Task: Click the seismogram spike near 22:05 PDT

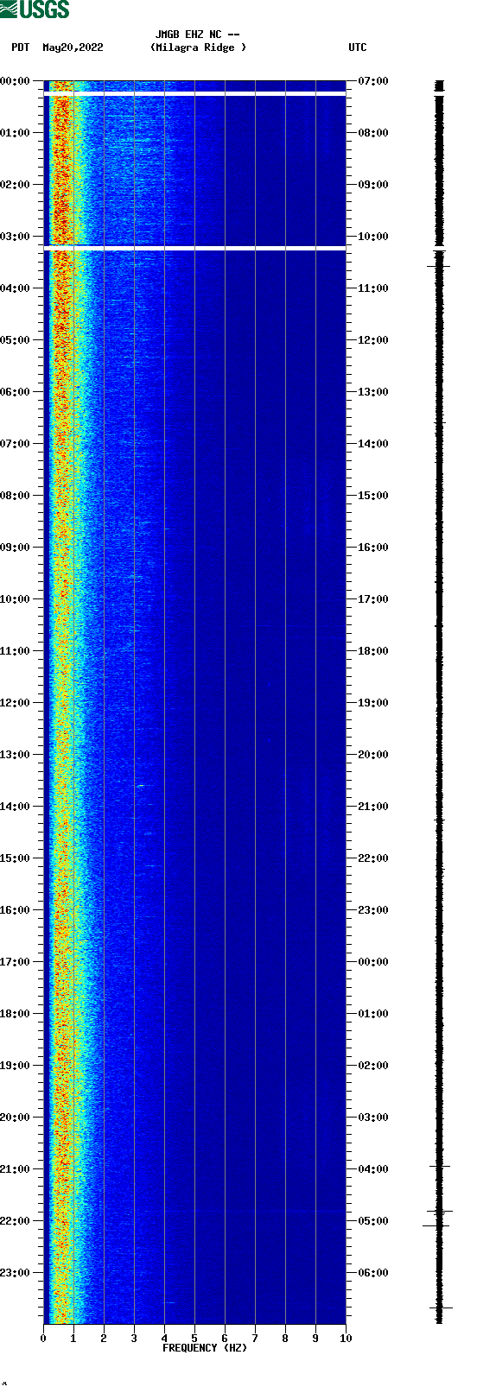Action: (x=436, y=1225)
